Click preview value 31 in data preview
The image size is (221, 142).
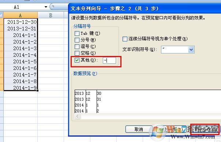pyautogui.click(x=99, y=99)
